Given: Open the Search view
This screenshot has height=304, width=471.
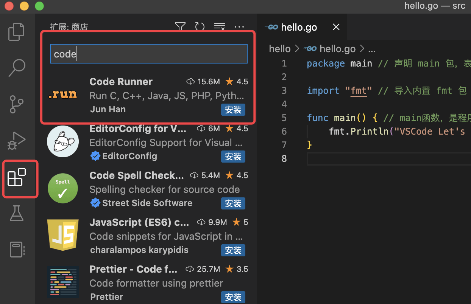Looking at the screenshot, I should [x=16, y=68].
